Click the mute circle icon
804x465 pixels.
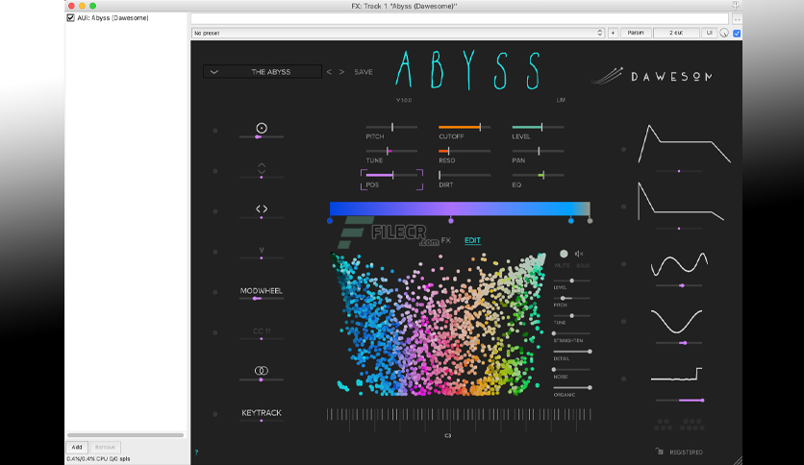[564, 254]
